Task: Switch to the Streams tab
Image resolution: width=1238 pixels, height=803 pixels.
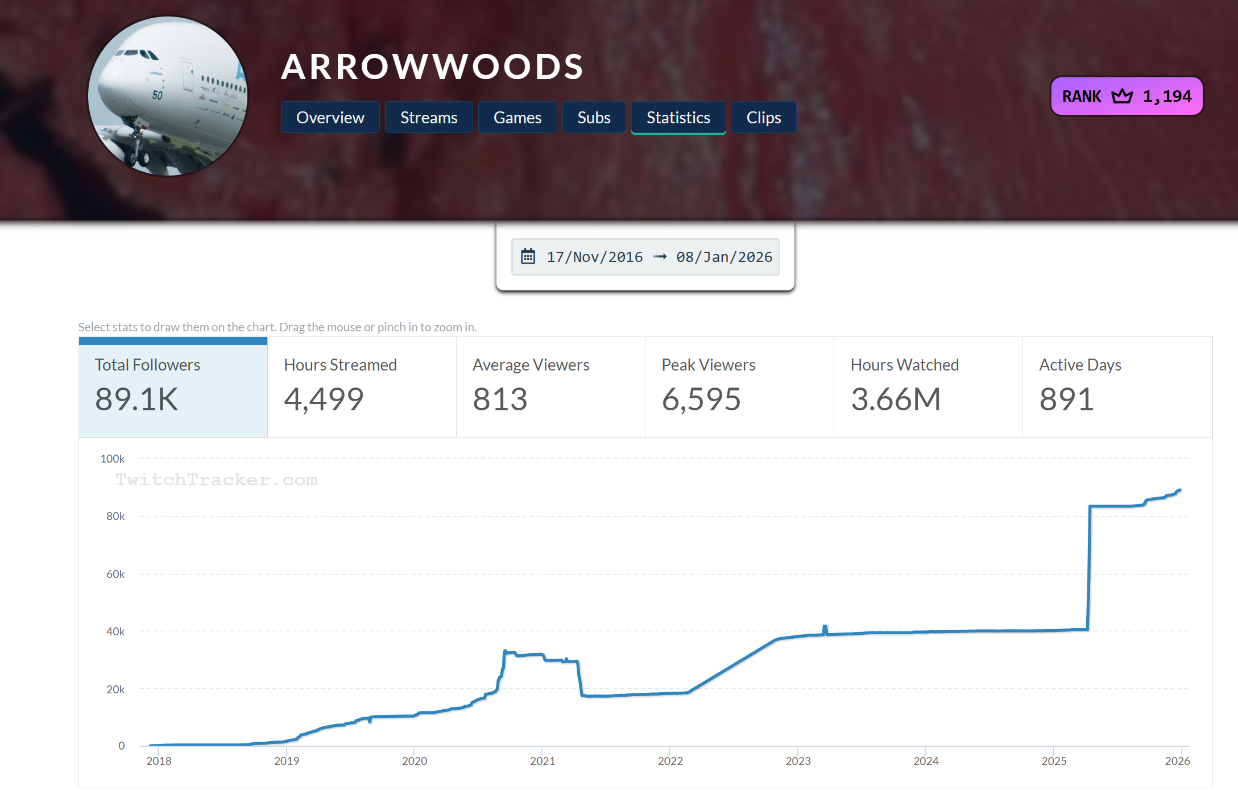Action: click(429, 118)
